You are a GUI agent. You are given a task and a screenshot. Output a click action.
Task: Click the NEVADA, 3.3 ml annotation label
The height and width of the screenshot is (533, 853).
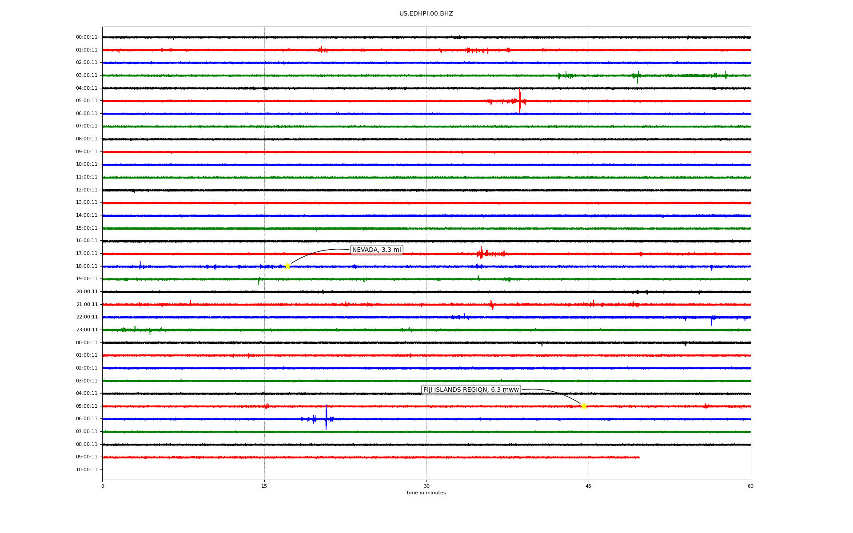pyautogui.click(x=376, y=250)
